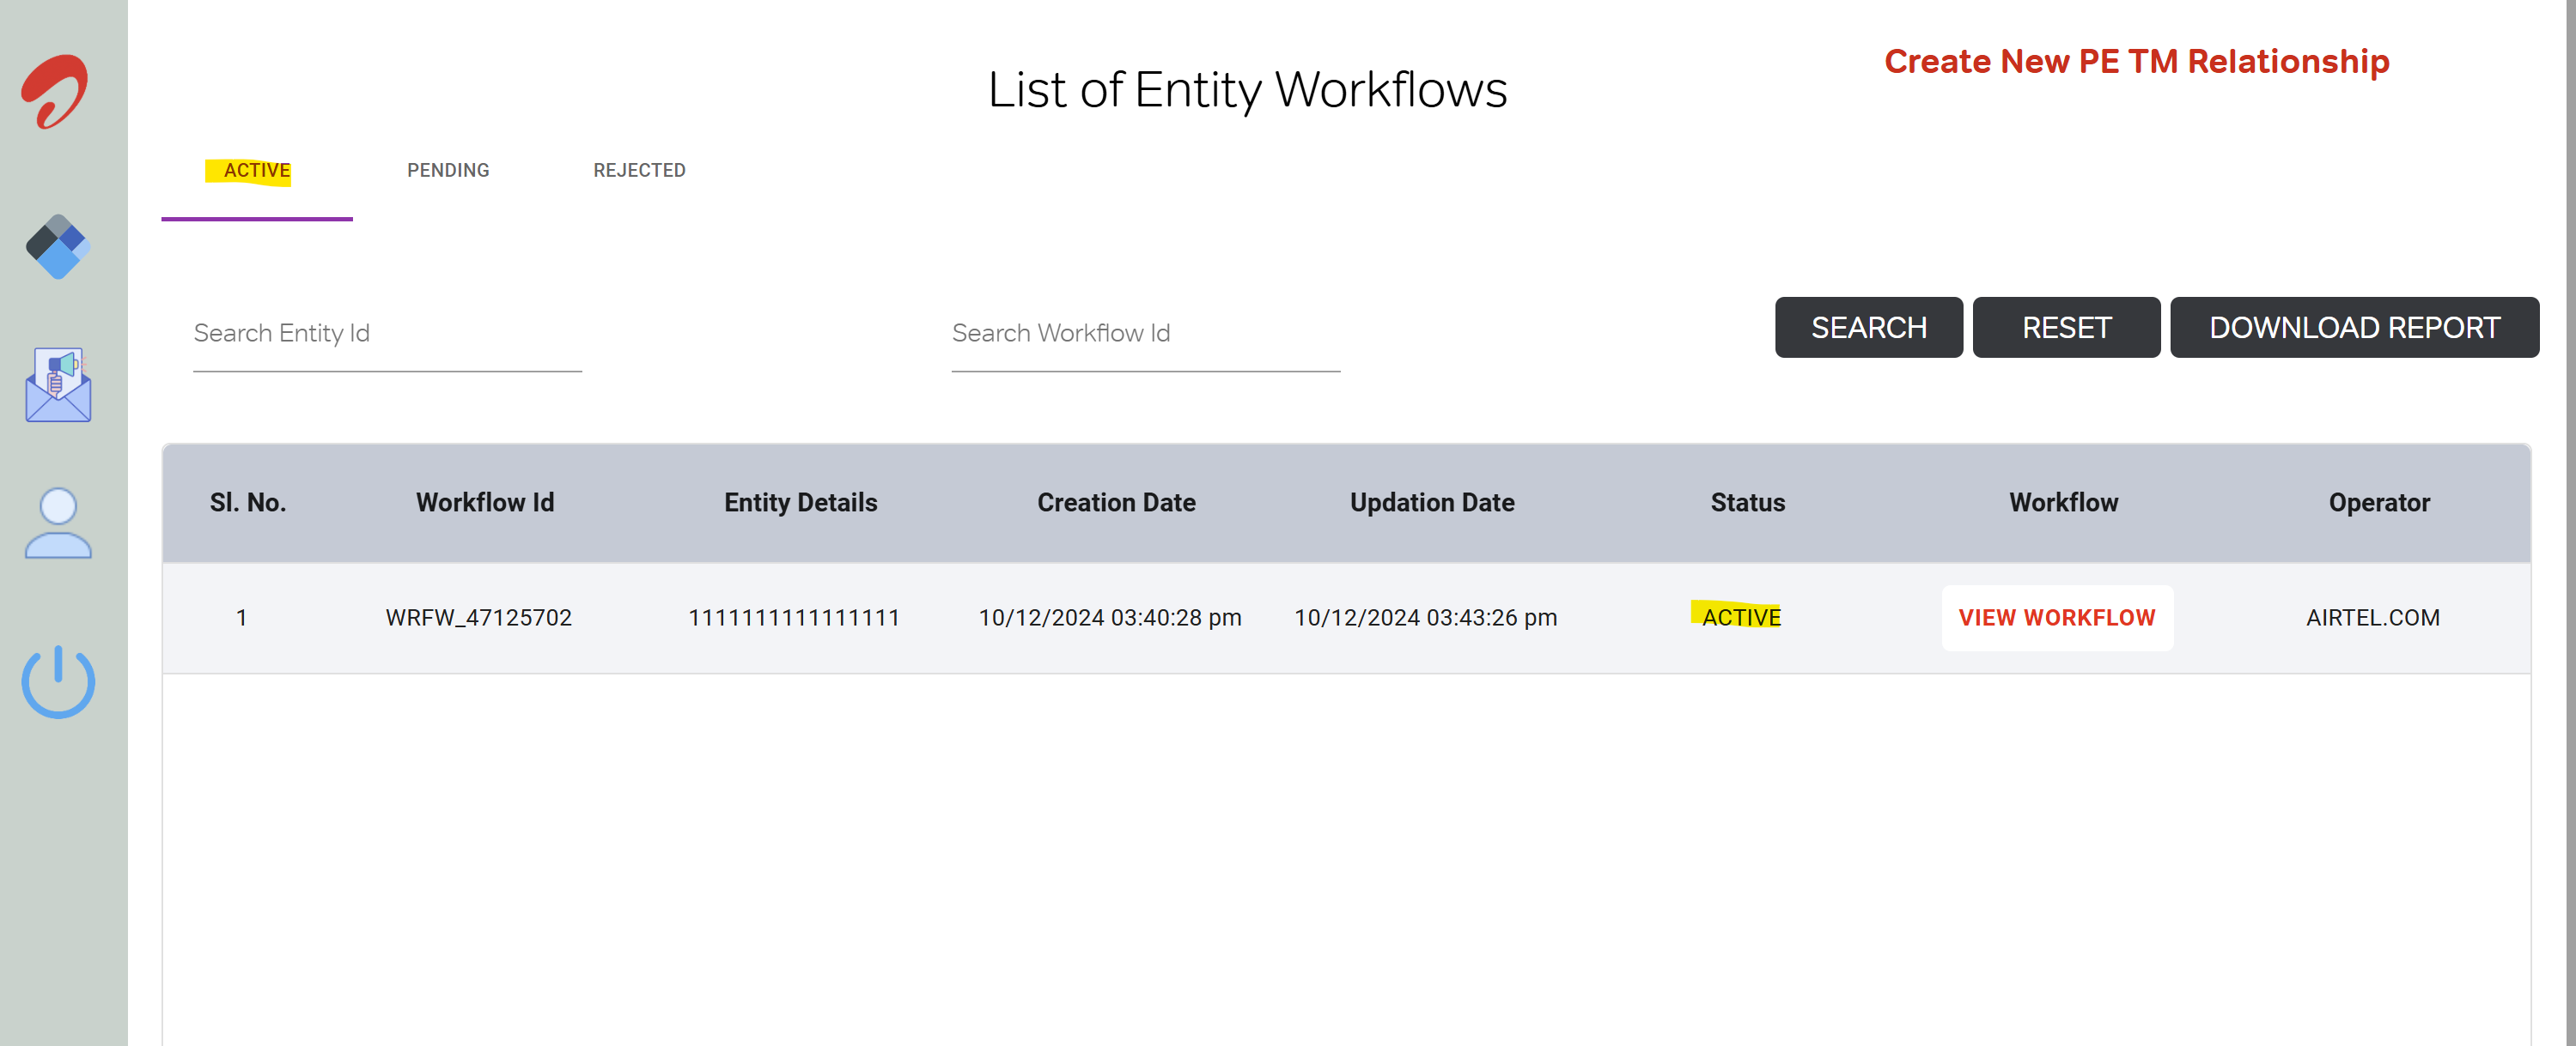Click the Status column header
The image size is (2576, 1046).
1747,503
